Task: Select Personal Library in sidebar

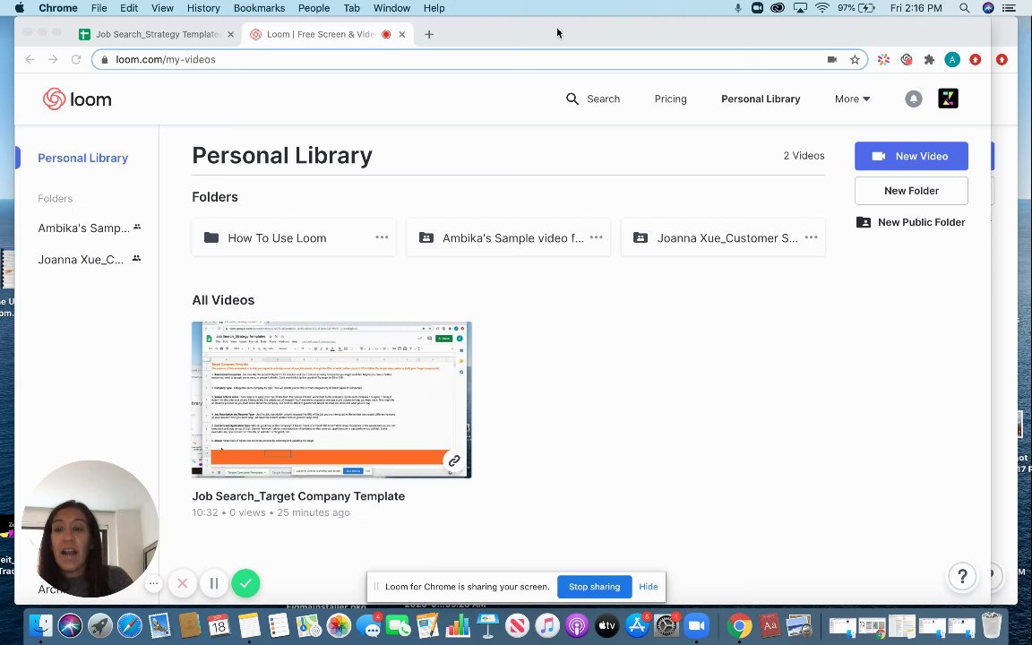Action: point(83,158)
